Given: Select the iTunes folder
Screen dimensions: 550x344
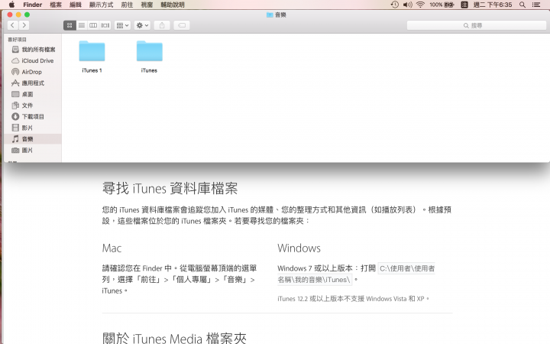Looking at the screenshot, I should coord(150,57).
